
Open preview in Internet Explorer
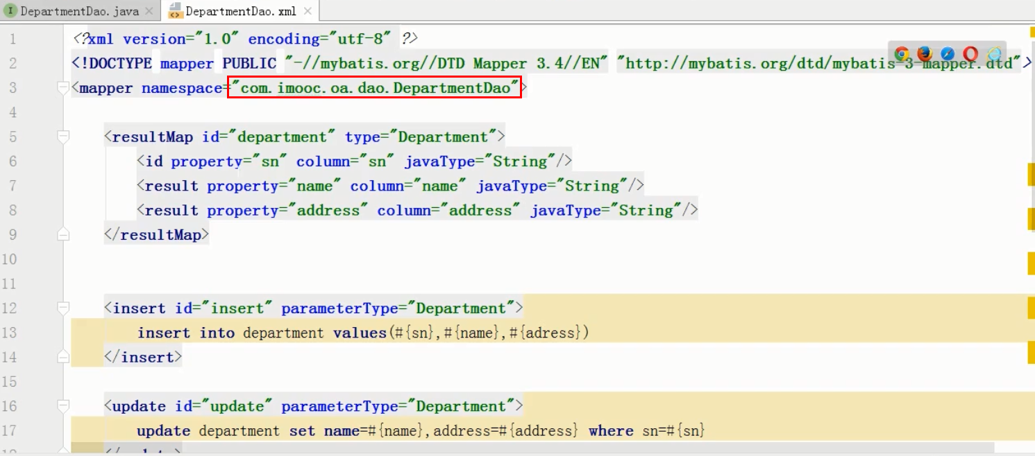(x=995, y=54)
